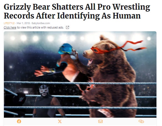The height and width of the screenshot is (126, 162).
Task: Share article via email envelope icon
Action: pos(101,121)
